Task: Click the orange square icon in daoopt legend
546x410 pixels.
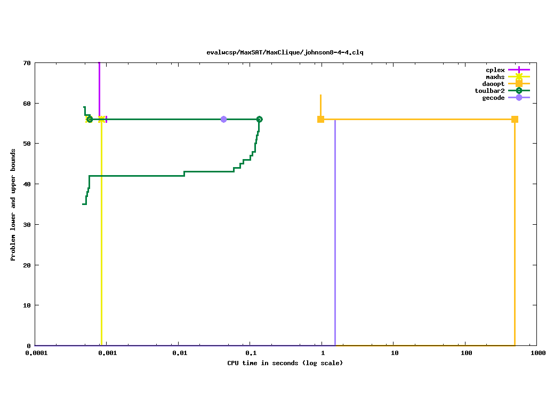Action: click(519, 84)
